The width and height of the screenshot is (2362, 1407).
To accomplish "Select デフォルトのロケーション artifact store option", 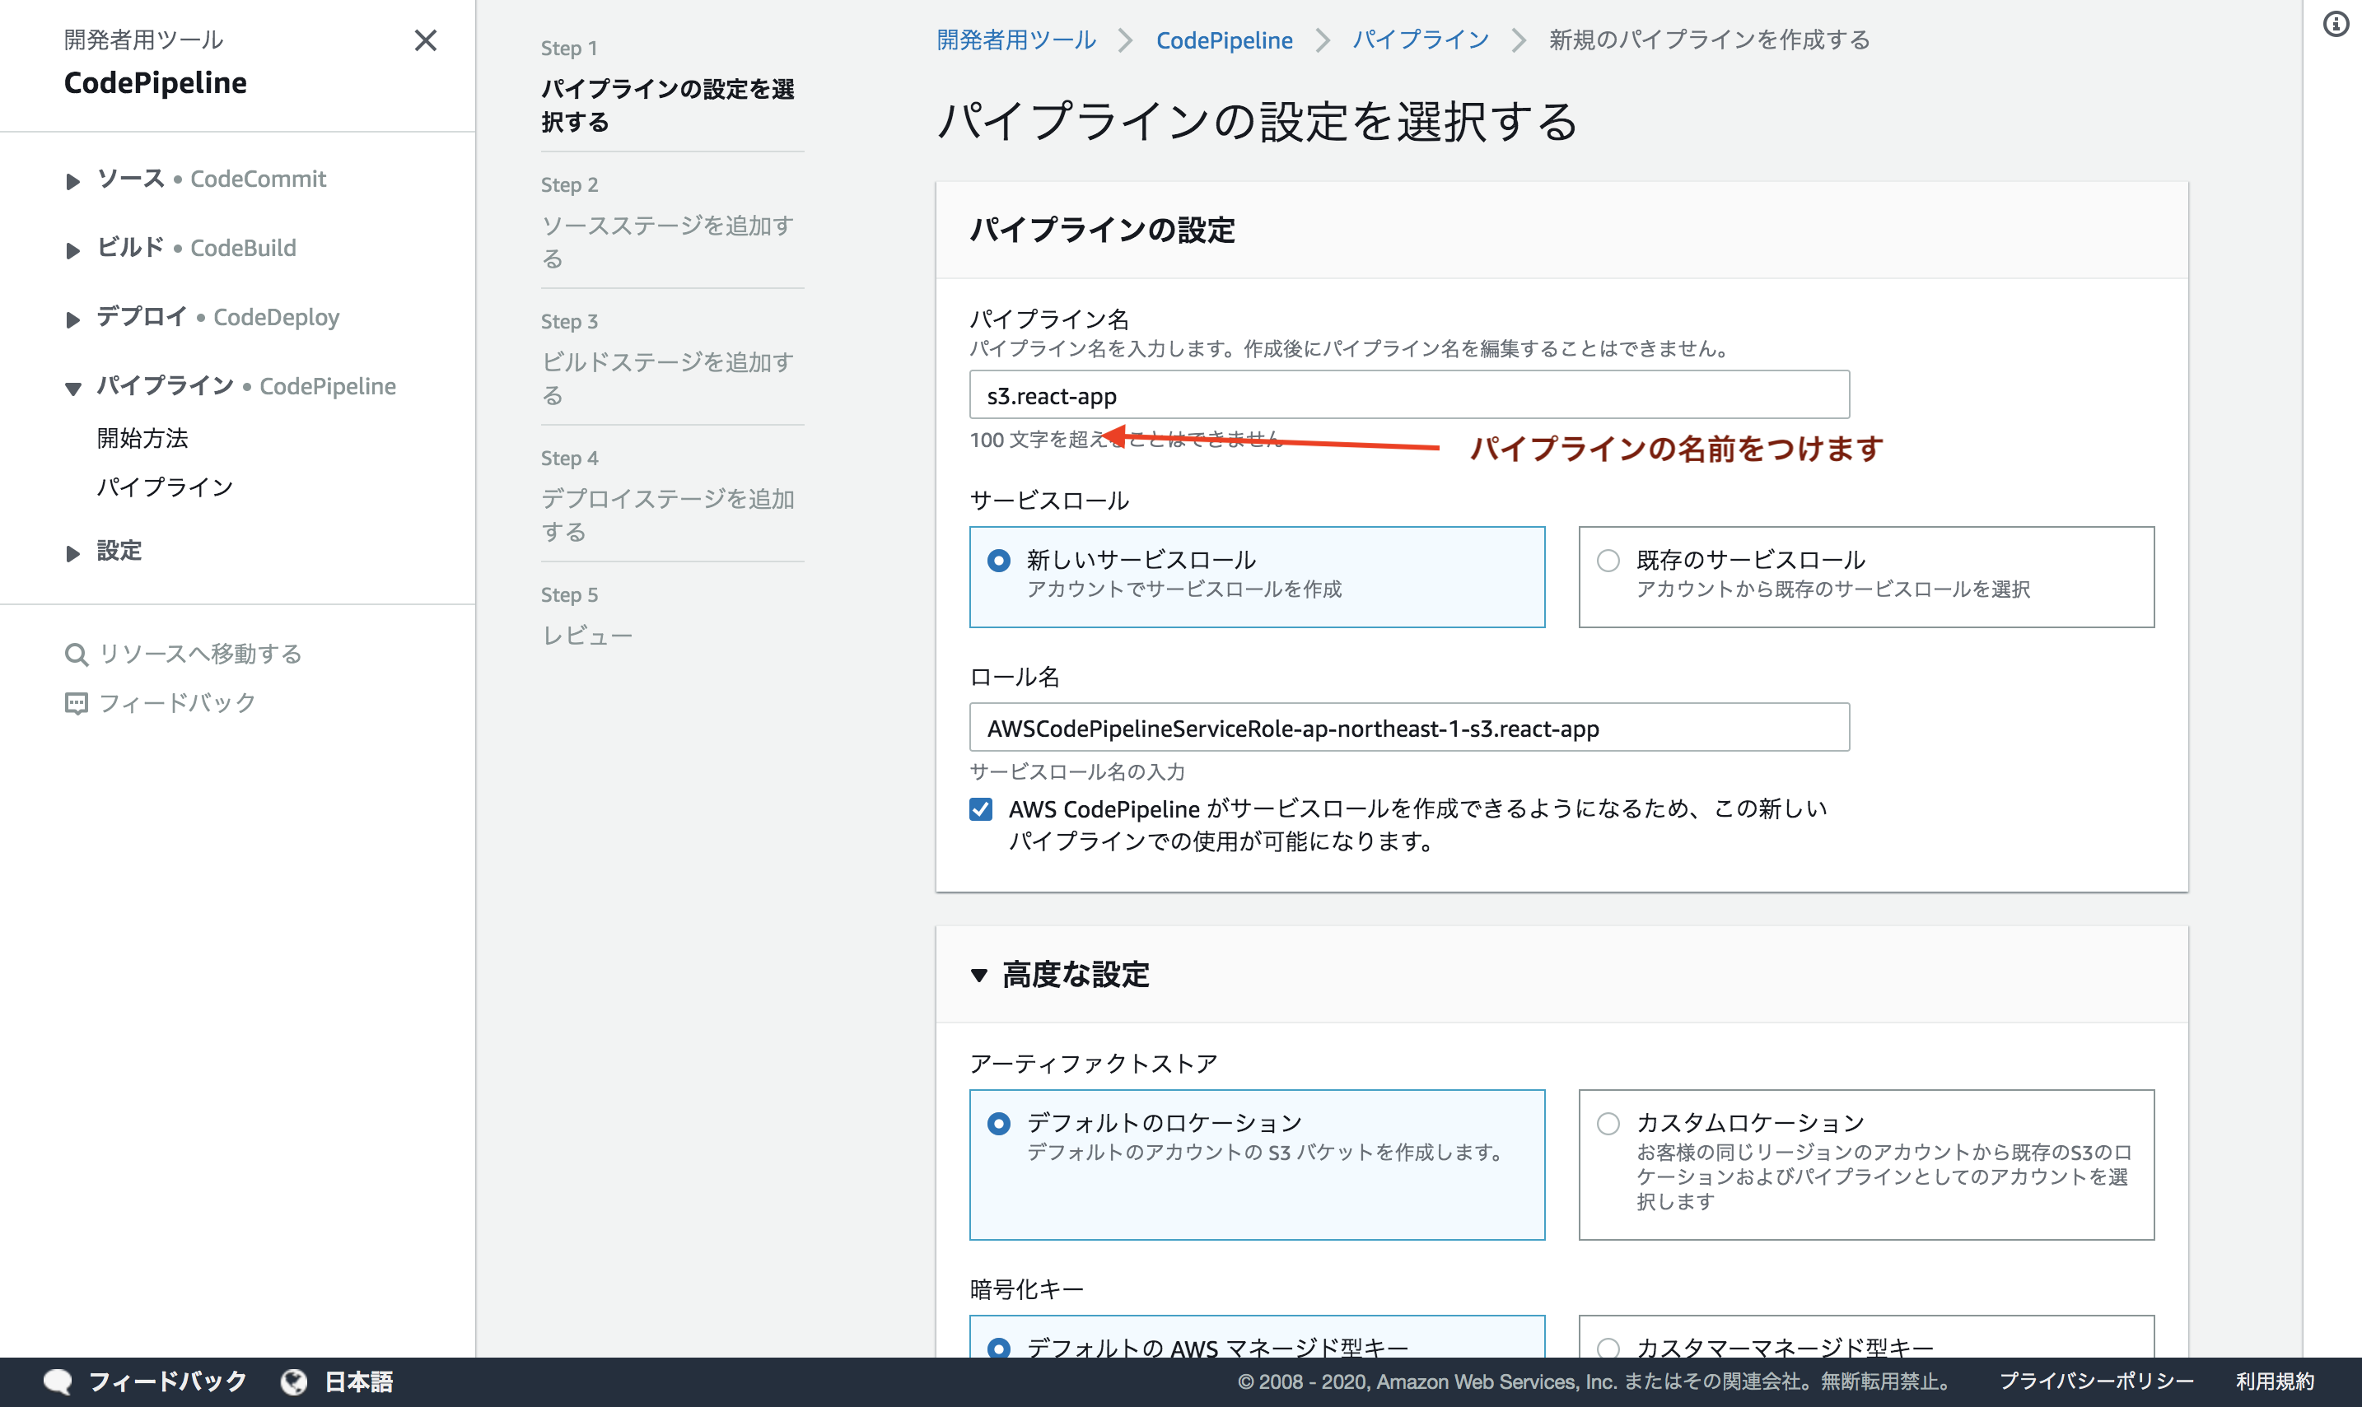I will [x=998, y=1124].
